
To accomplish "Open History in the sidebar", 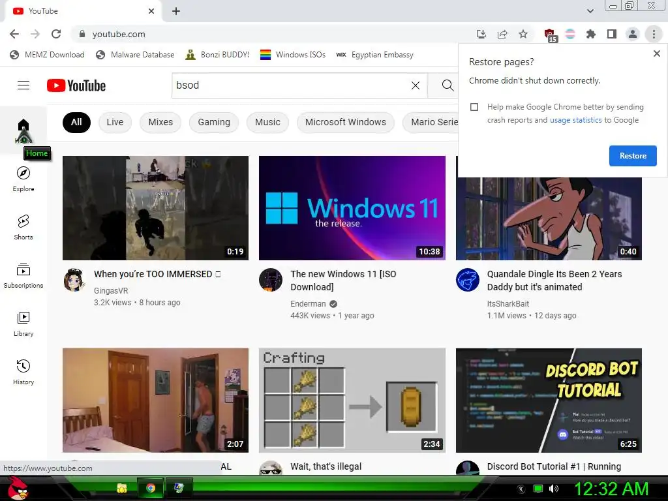I will tap(23, 372).
